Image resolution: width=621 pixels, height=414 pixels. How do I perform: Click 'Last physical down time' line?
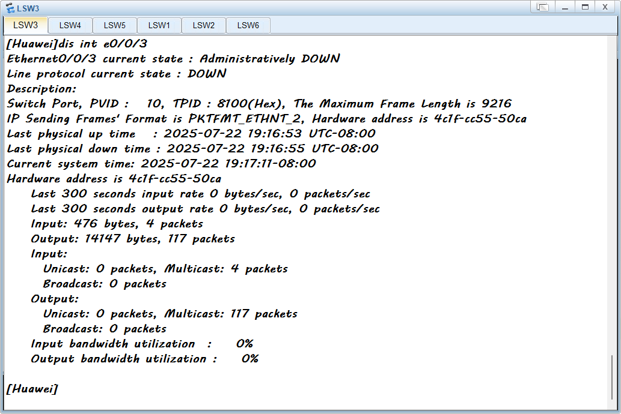pos(192,149)
